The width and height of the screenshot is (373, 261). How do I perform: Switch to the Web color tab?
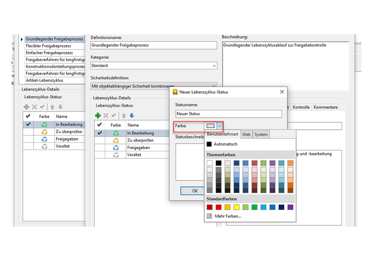point(246,134)
